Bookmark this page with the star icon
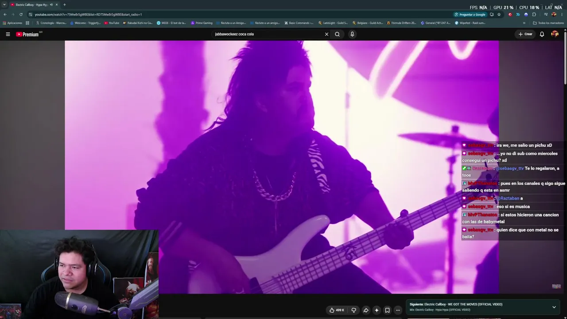 (499, 14)
